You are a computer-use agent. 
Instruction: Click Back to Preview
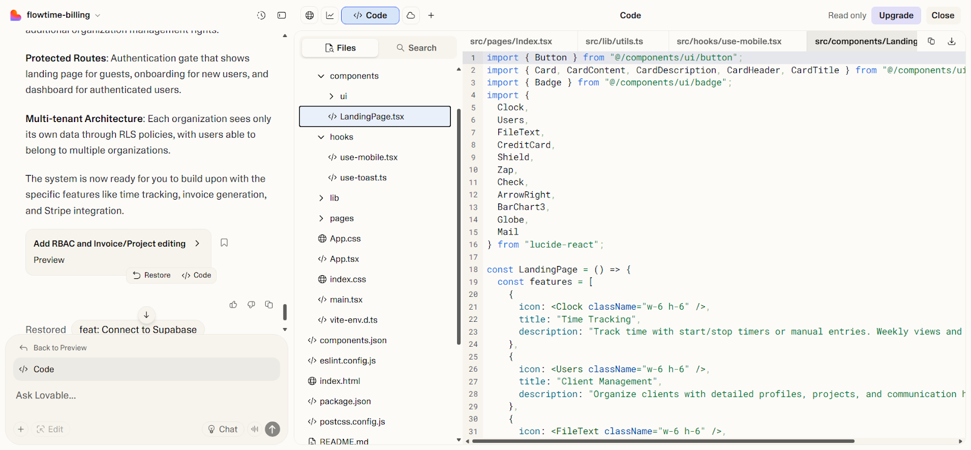(53, 348)
